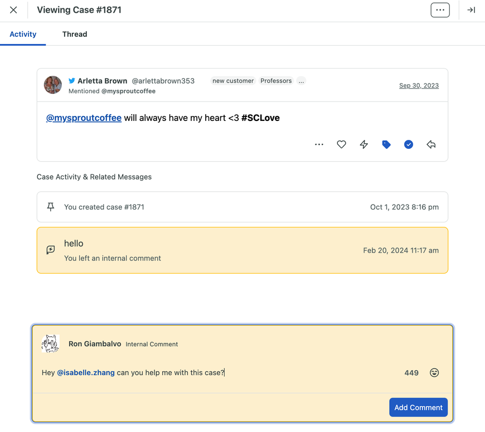Viewport: 485px width, 432px height.
Task: Open the @mysproutcoffee link in the tweet
Action: (84, 118)
